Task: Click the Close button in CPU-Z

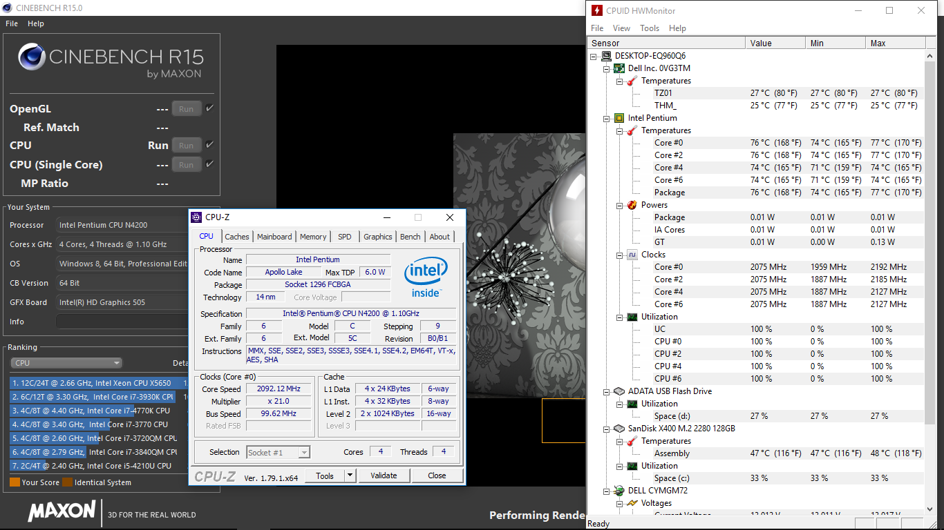Action: tap(437, 475)
